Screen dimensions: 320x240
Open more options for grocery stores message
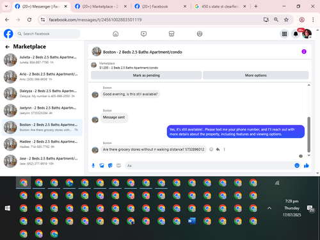(224, 149)
